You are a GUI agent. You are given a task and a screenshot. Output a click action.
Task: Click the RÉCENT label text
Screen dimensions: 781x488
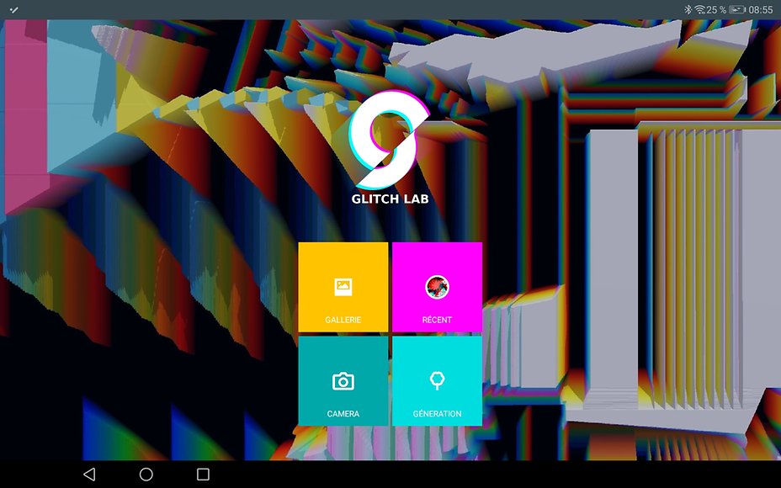point(437,320)
